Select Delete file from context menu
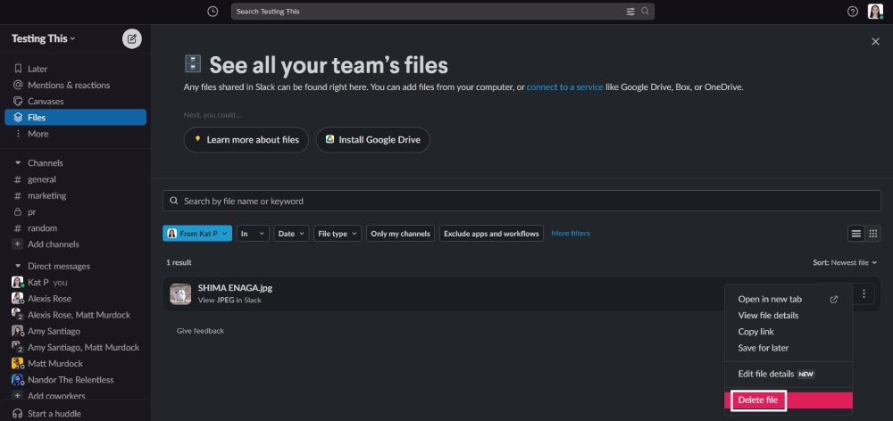Viewport: 893px width, 421px height. (758, 400)
